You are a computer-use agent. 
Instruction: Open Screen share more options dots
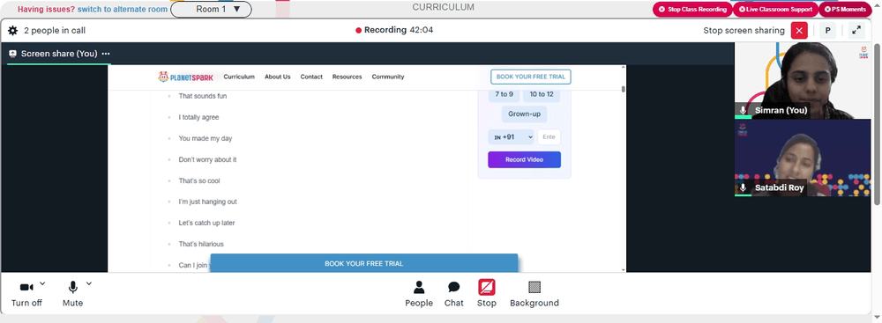coord(106,54)
